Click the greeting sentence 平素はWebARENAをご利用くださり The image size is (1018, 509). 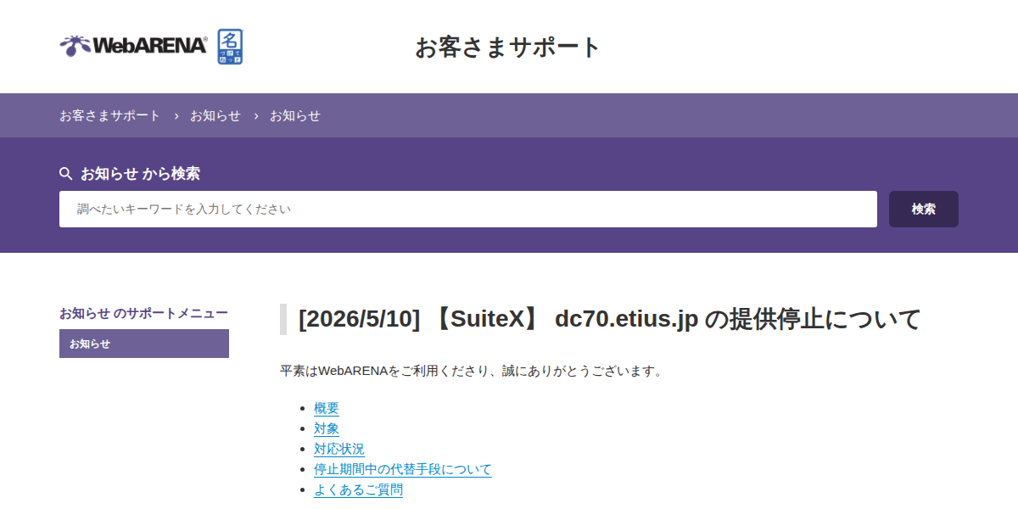[471, 371]
